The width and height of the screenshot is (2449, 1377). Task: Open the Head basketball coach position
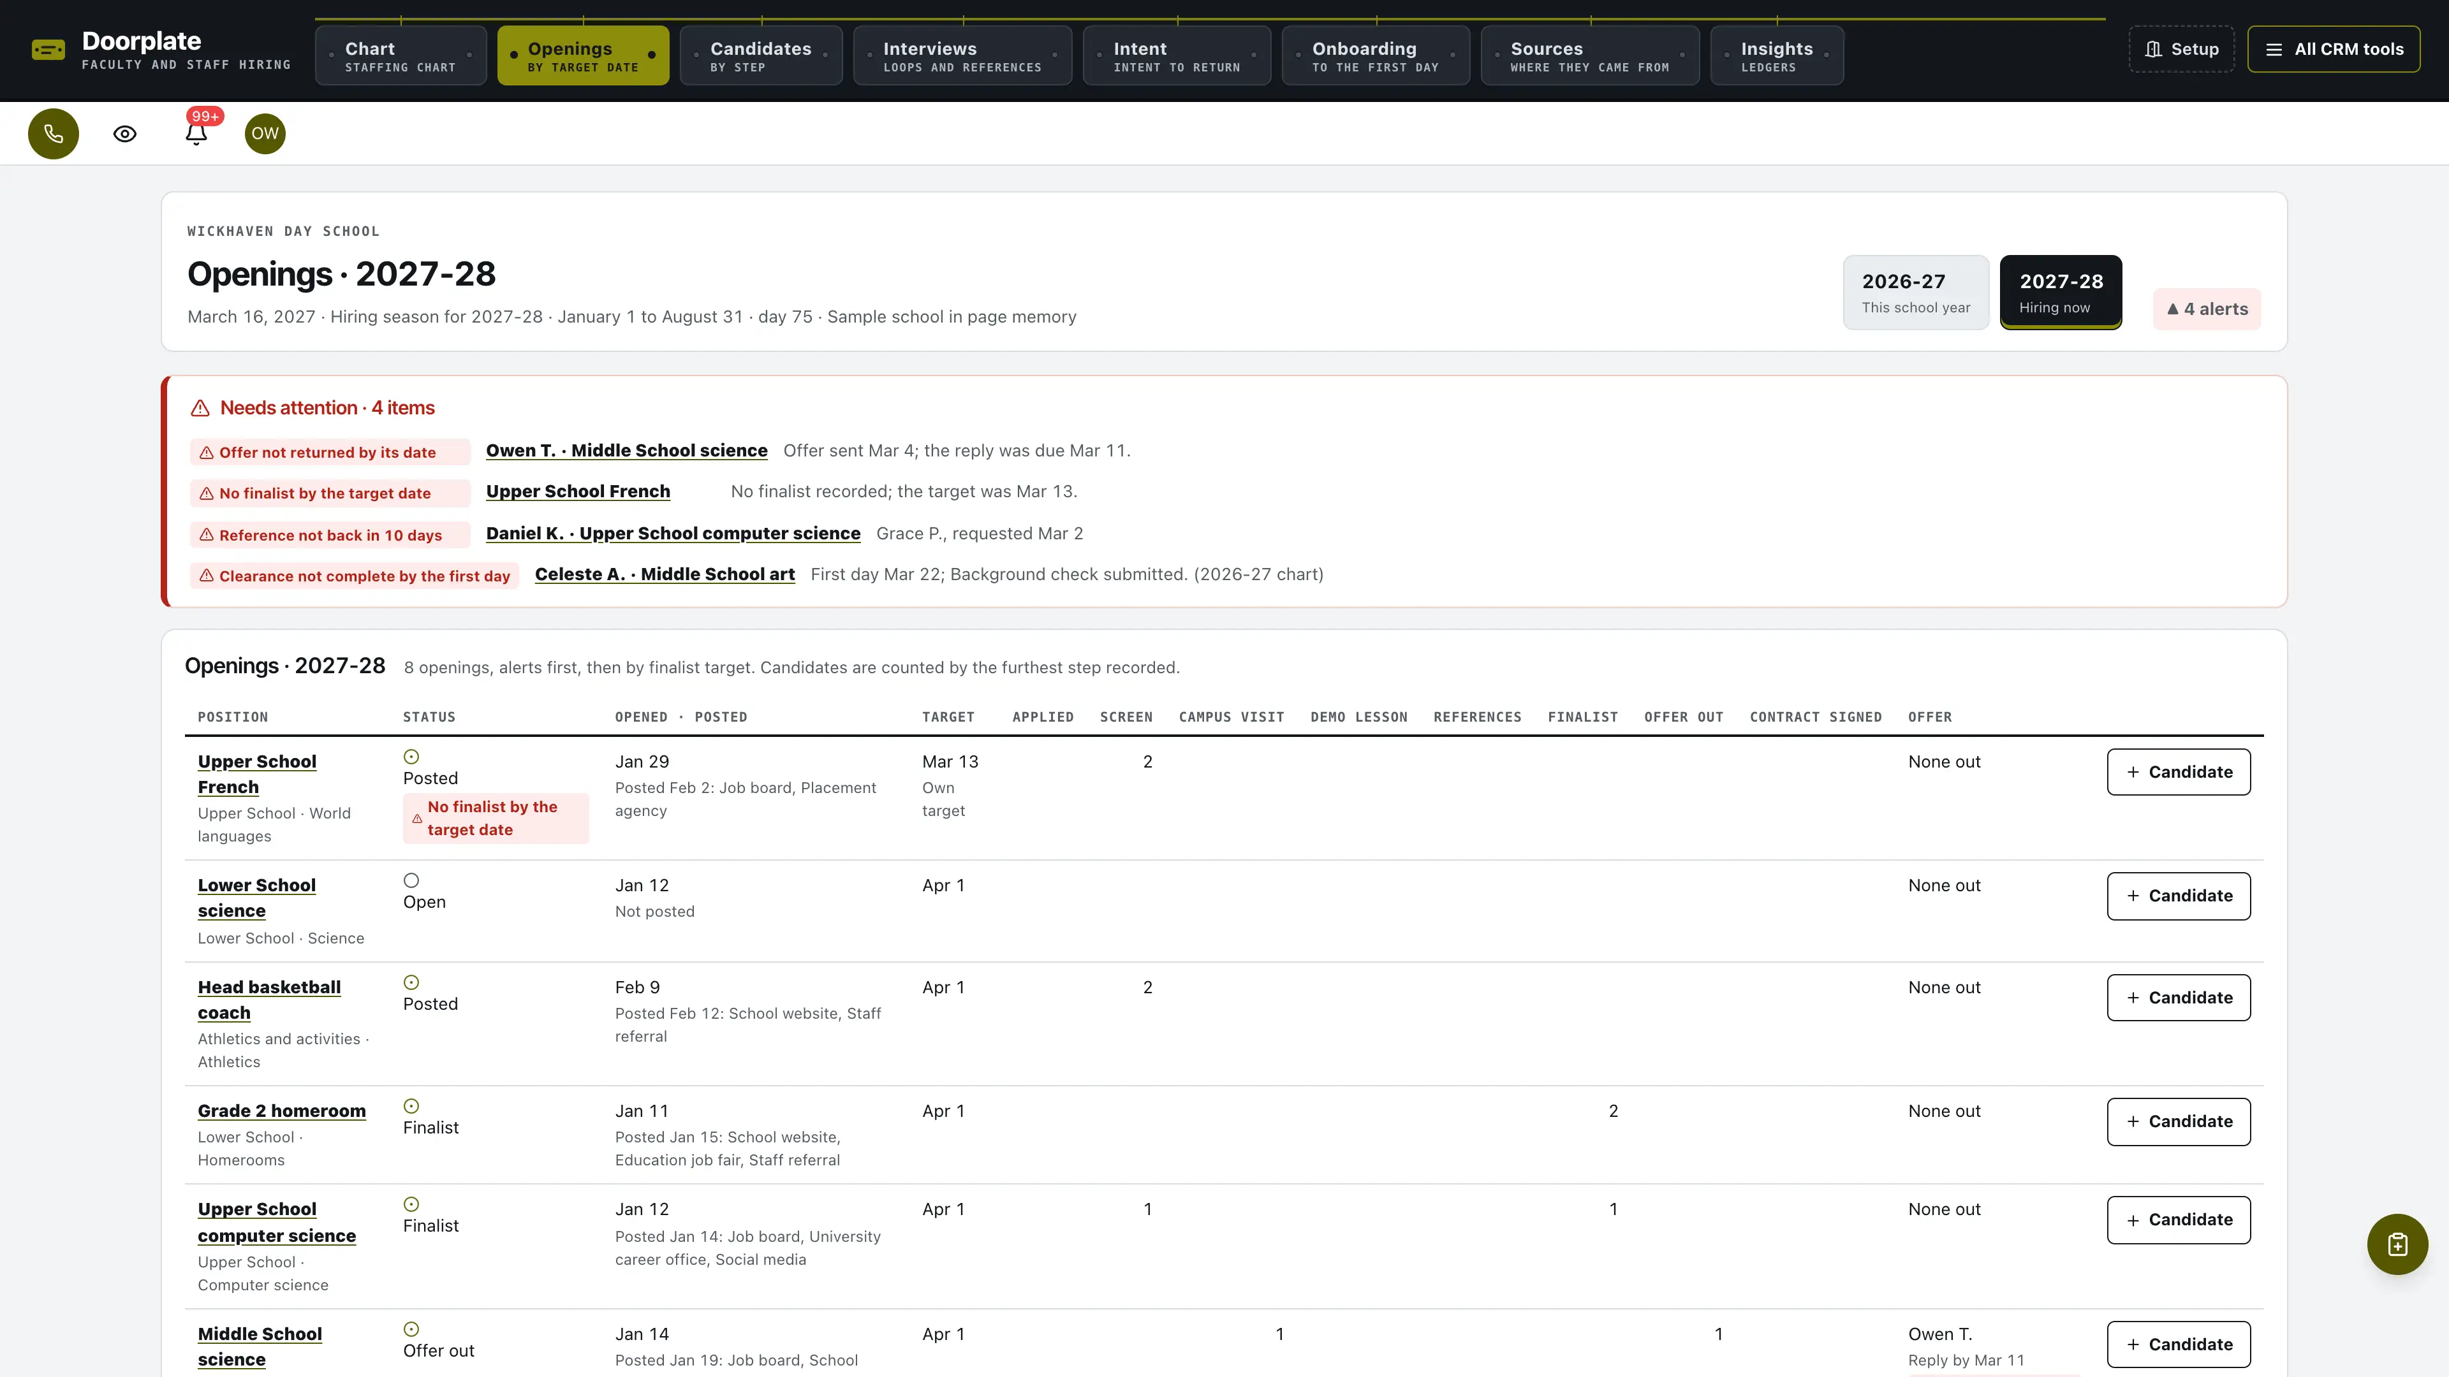269,1000
